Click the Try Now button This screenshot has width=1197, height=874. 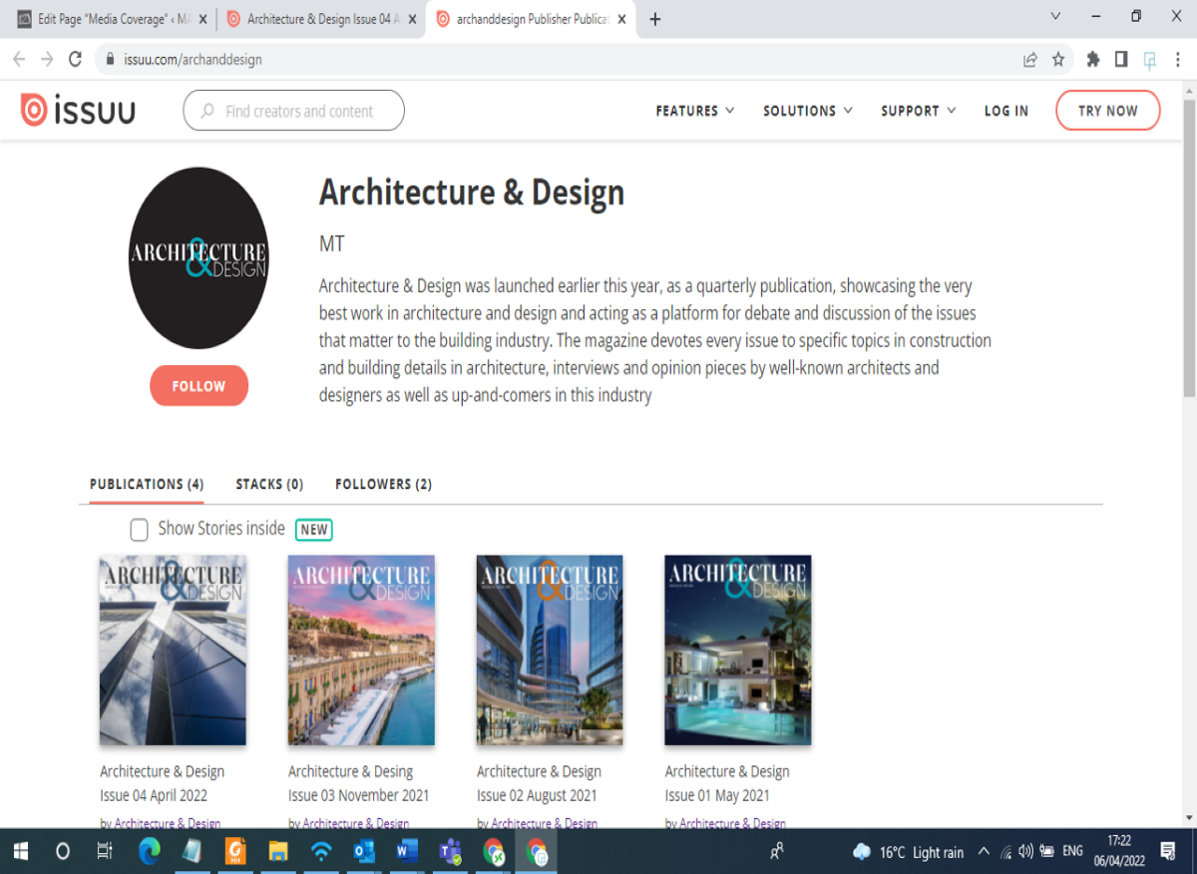point(1108,111)
